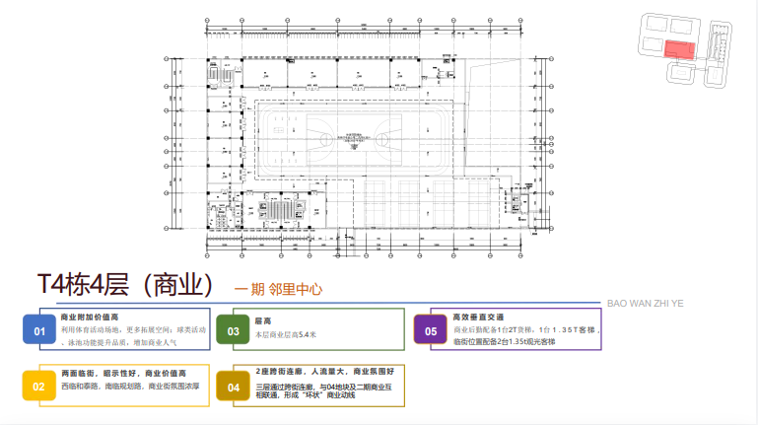
Task: Select heading 商业附加价值高
Action: (x=90, y=318)
